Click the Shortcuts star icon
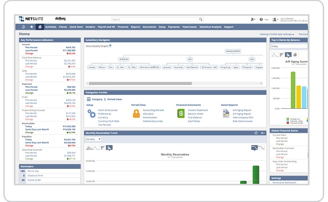 (x=31, y=27)
